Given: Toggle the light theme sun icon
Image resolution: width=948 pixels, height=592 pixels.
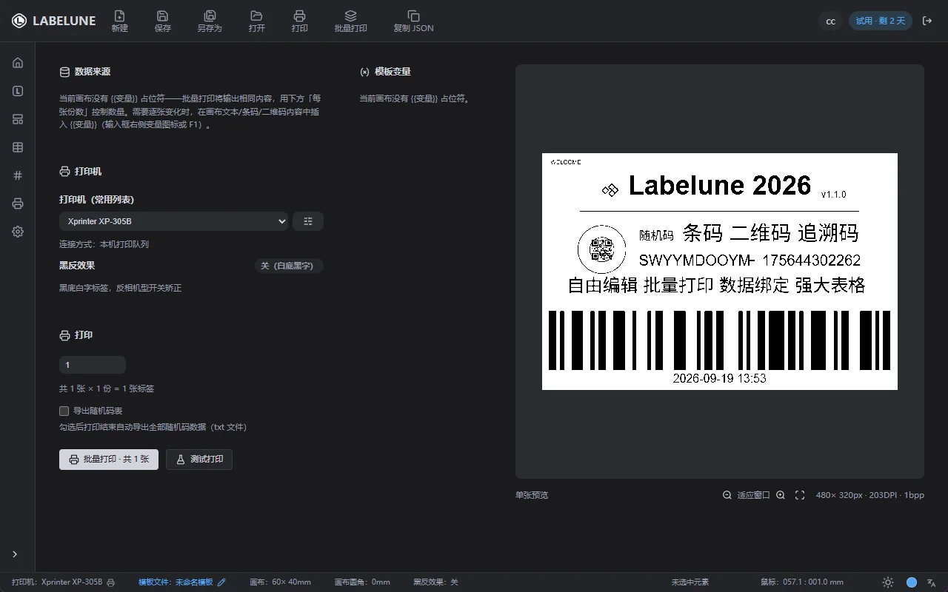Looking at the screenshot, I should click(888, 582).
